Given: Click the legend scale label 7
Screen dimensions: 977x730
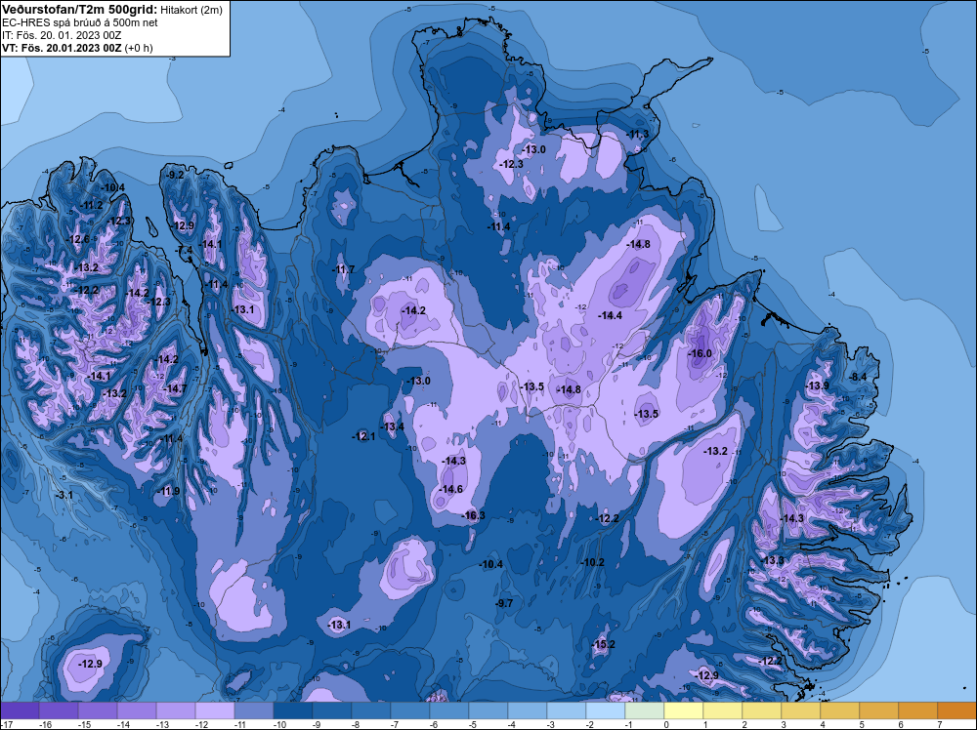Looking at the screenshot, I should (940, 724).
